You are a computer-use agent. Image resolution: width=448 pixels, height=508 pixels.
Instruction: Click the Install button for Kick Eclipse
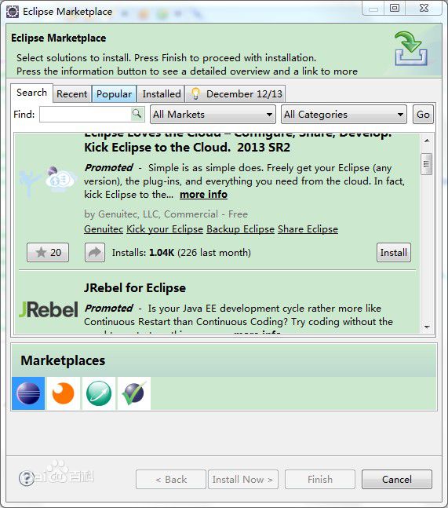pyautogui.click(x=394, y=252)
